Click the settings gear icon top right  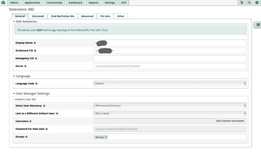pyautogui.click(x=257, y=3)
